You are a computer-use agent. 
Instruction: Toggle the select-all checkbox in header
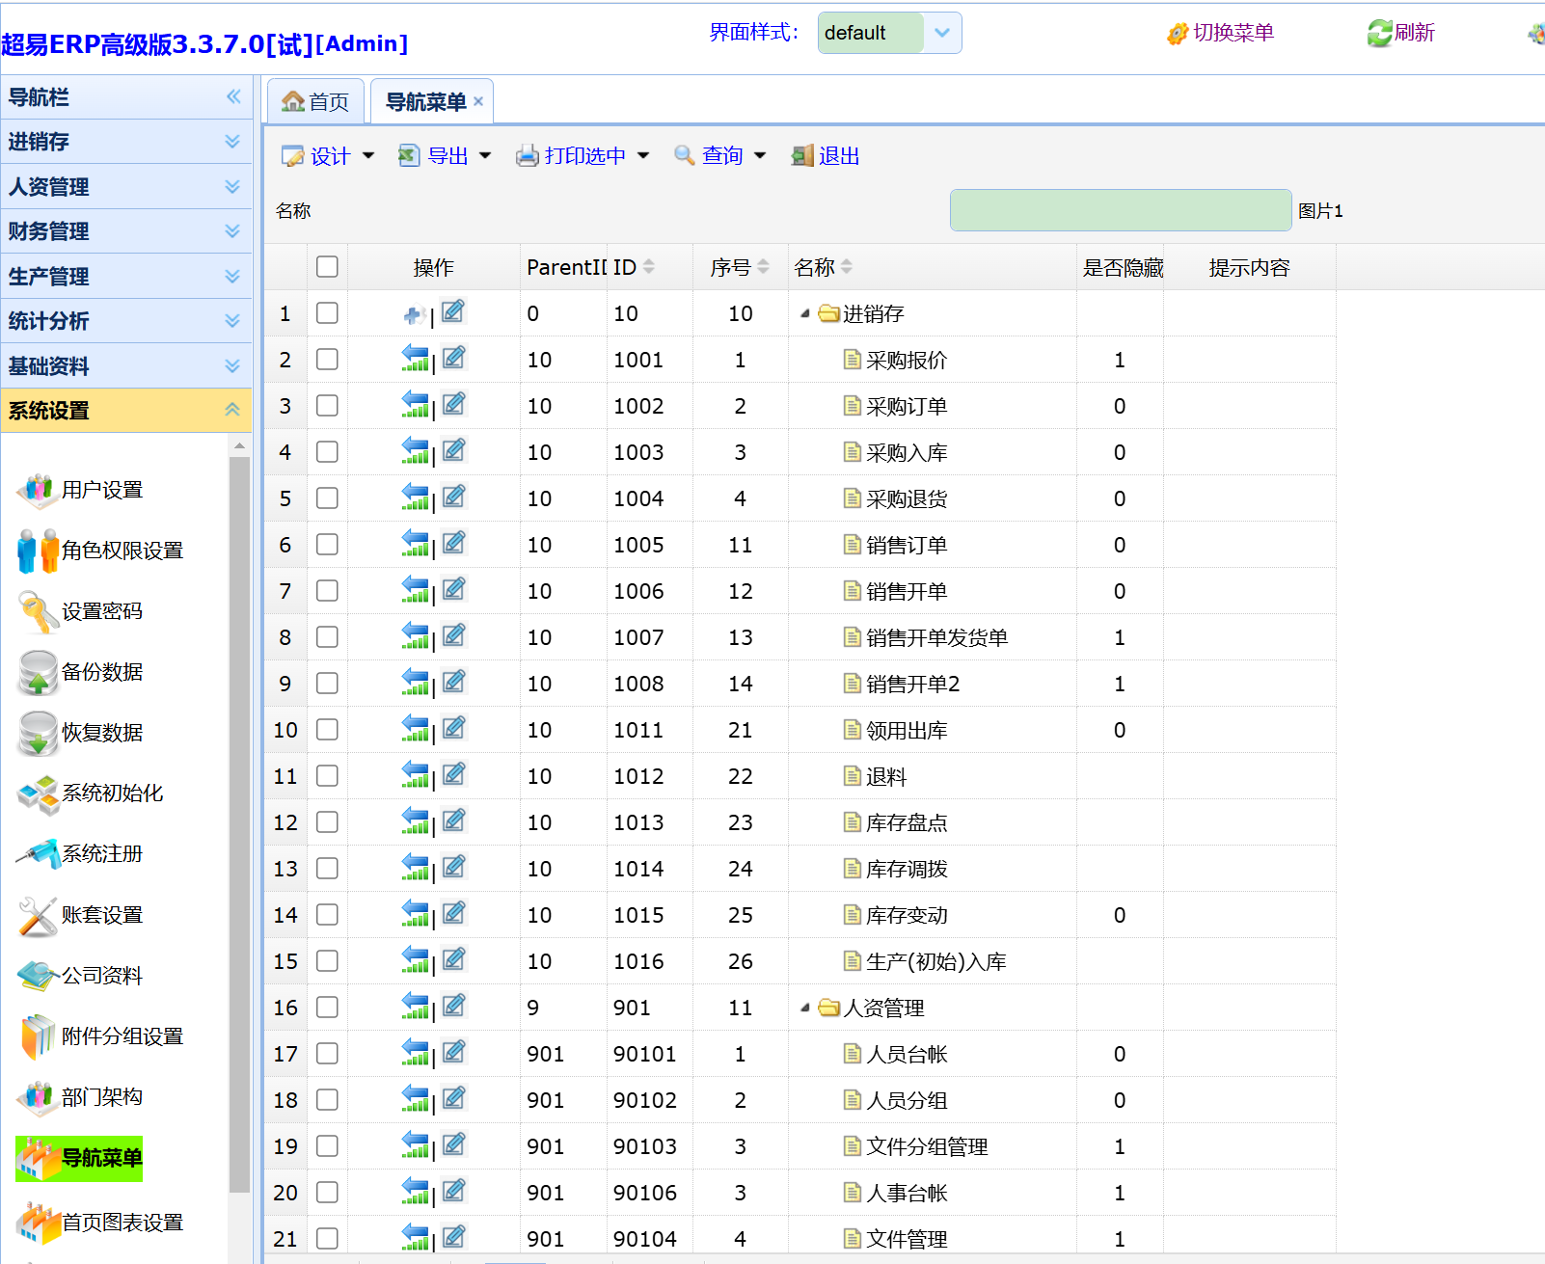tap(327, 267)
